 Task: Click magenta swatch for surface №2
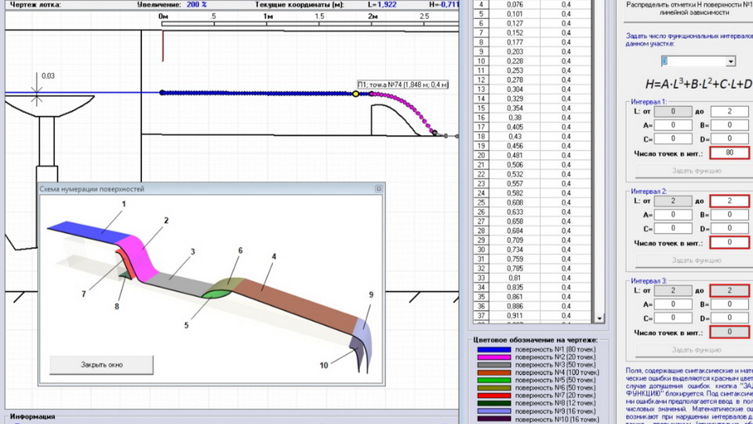pyautogui.click(x=493, y=358)
